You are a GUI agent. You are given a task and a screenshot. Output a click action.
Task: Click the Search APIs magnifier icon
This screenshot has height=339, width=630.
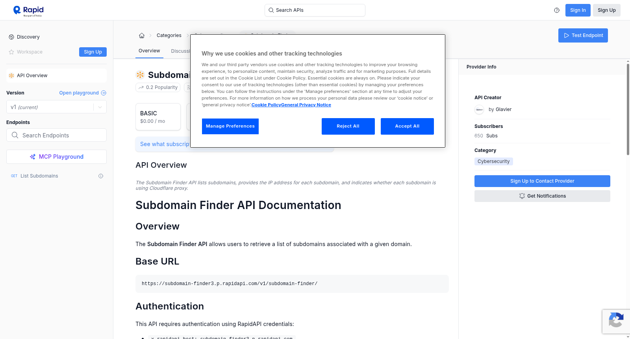[271, 10]
